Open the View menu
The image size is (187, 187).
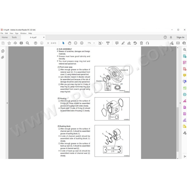pyautogui.click(x=11, y=33)
